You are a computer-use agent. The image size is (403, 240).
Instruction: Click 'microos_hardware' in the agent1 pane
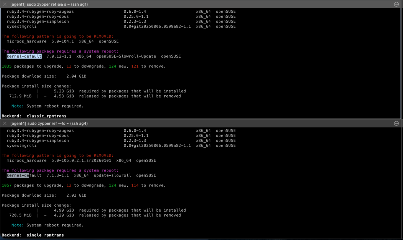click(x=27, y=41)
